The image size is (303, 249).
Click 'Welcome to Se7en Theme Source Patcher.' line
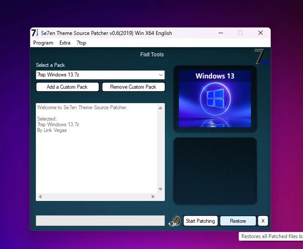(x=82, y=107)
